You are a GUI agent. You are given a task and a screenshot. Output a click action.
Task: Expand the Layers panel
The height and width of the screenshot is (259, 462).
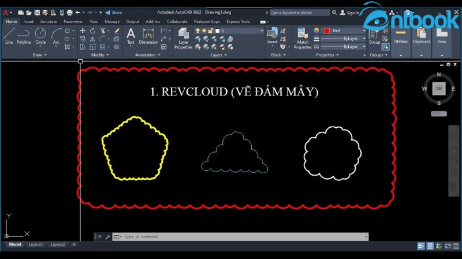(219, 55)
